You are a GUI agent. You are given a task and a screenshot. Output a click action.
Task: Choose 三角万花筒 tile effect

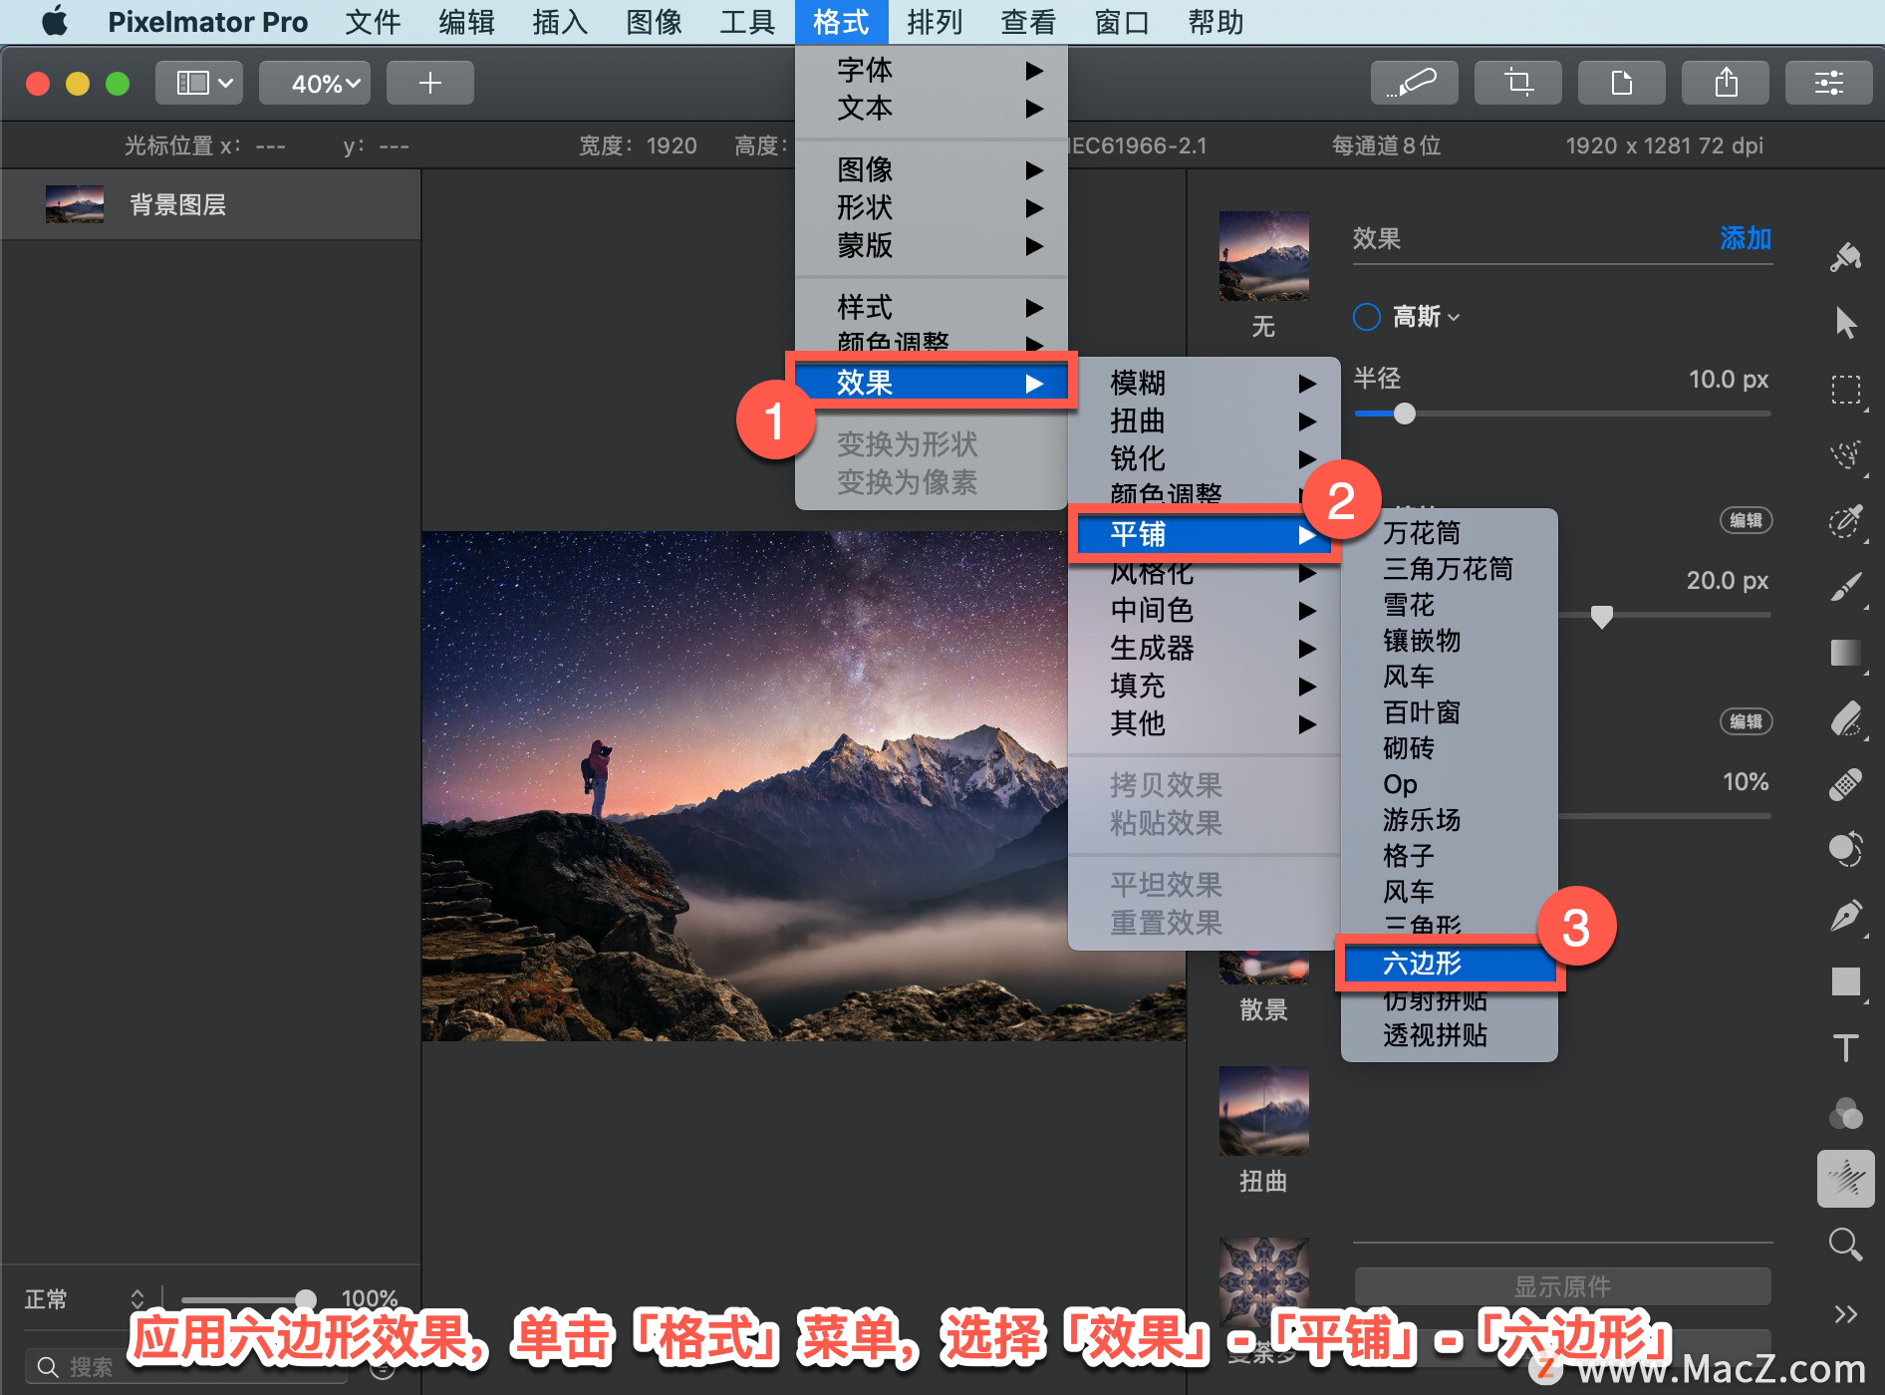(1450, 569)
